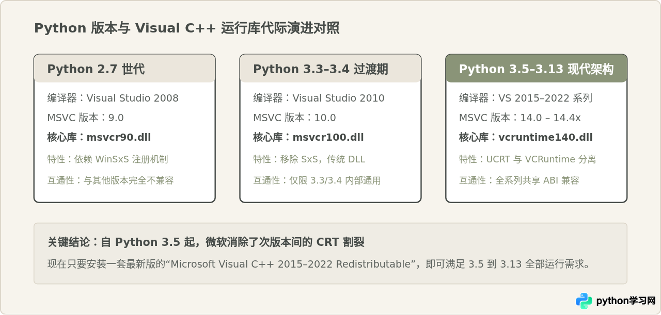
Task: Click the Redistributable installation explanation sentence
Action: (319, 264)
